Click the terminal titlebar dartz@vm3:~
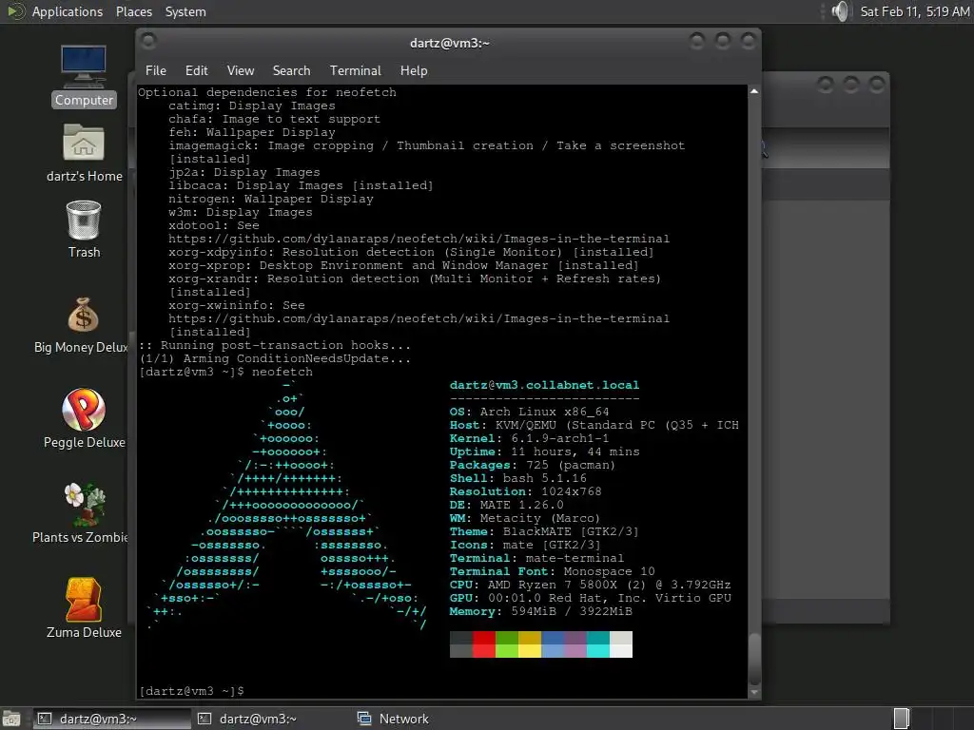Screen dimensions: 974x730 [x=450, y=43]
